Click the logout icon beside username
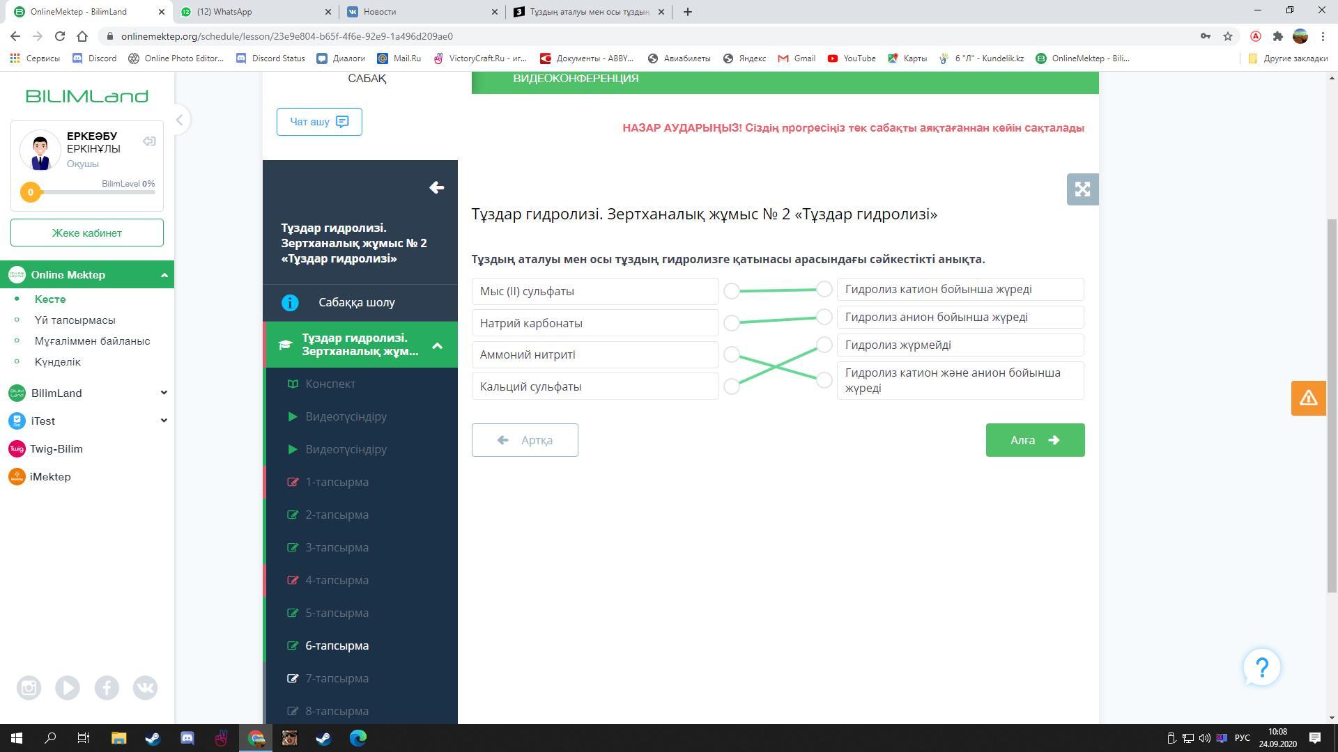The width and height of the screenshot is (1338, 752). click(x=149, y=141)
